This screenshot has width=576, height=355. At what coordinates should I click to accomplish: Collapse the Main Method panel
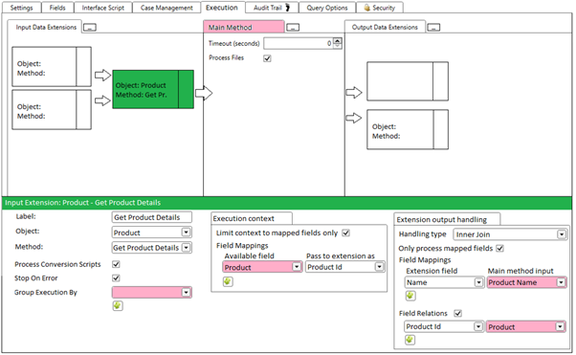[293, 27]
